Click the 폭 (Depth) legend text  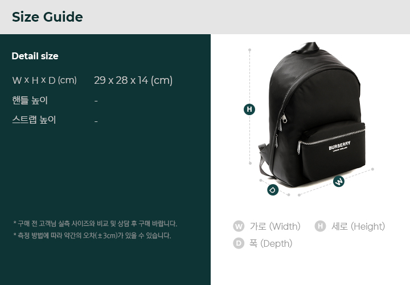pyautogui.click(x=270, y=243)
